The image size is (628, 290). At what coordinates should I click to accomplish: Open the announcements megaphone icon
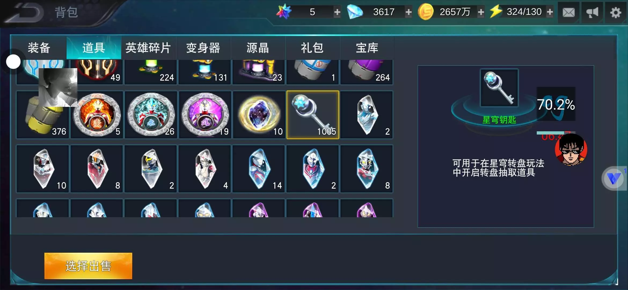click(592, 12)
